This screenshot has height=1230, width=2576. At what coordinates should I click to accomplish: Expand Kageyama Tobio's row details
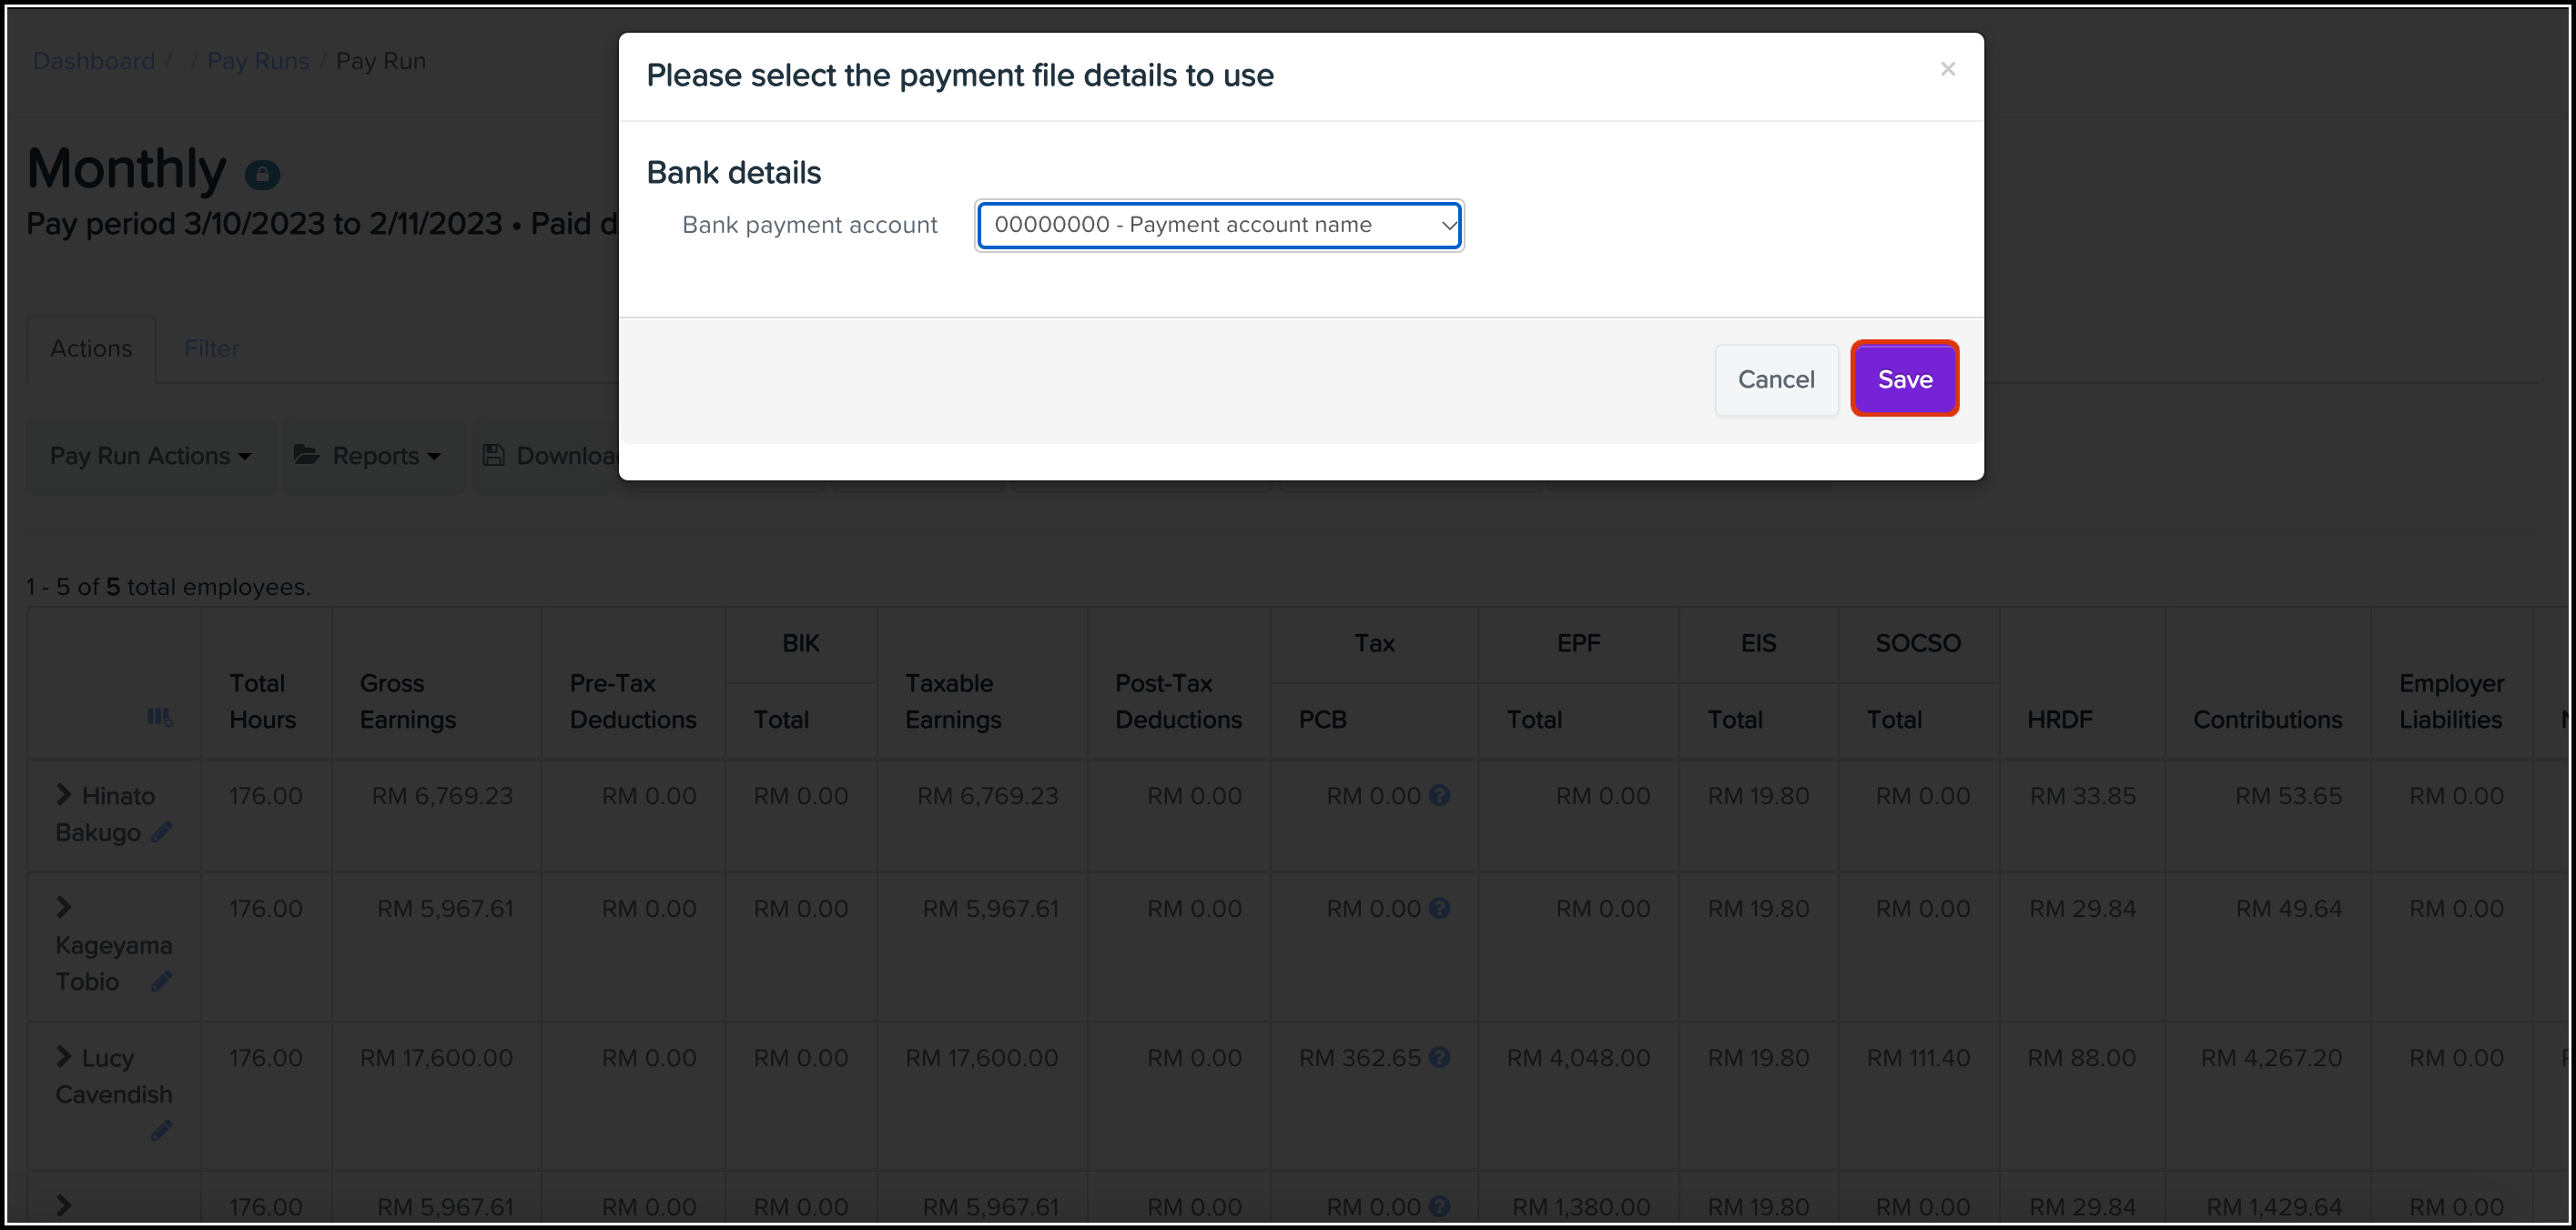pos(64,907)
